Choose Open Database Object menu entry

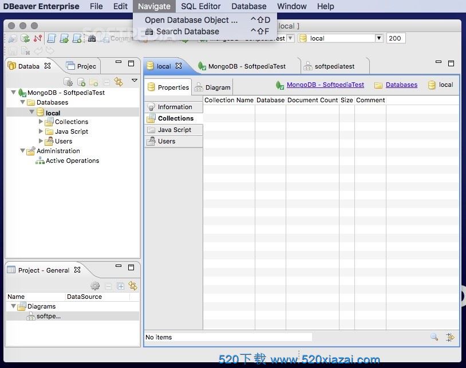(x=205, y=20)
